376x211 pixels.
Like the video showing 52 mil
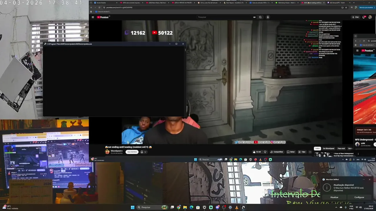(x=256, y=152)
